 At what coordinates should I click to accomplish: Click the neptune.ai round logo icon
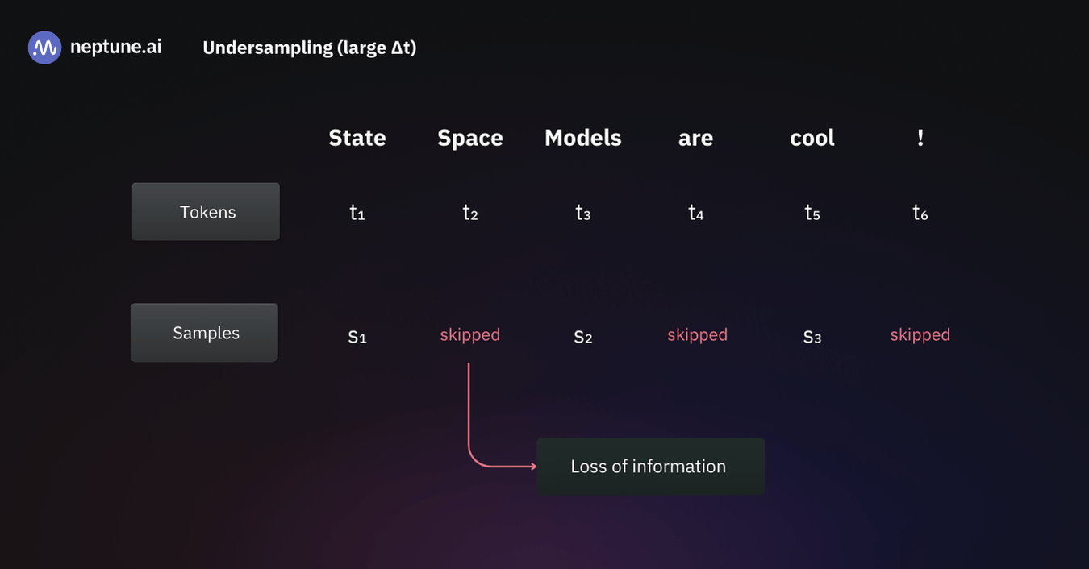tap(44, 48)
